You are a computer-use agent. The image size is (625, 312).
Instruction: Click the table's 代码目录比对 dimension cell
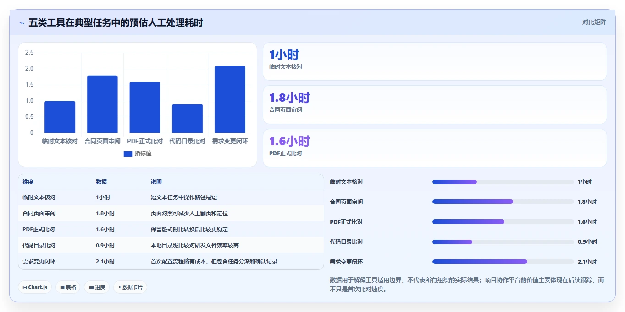[x=55, y=246]
